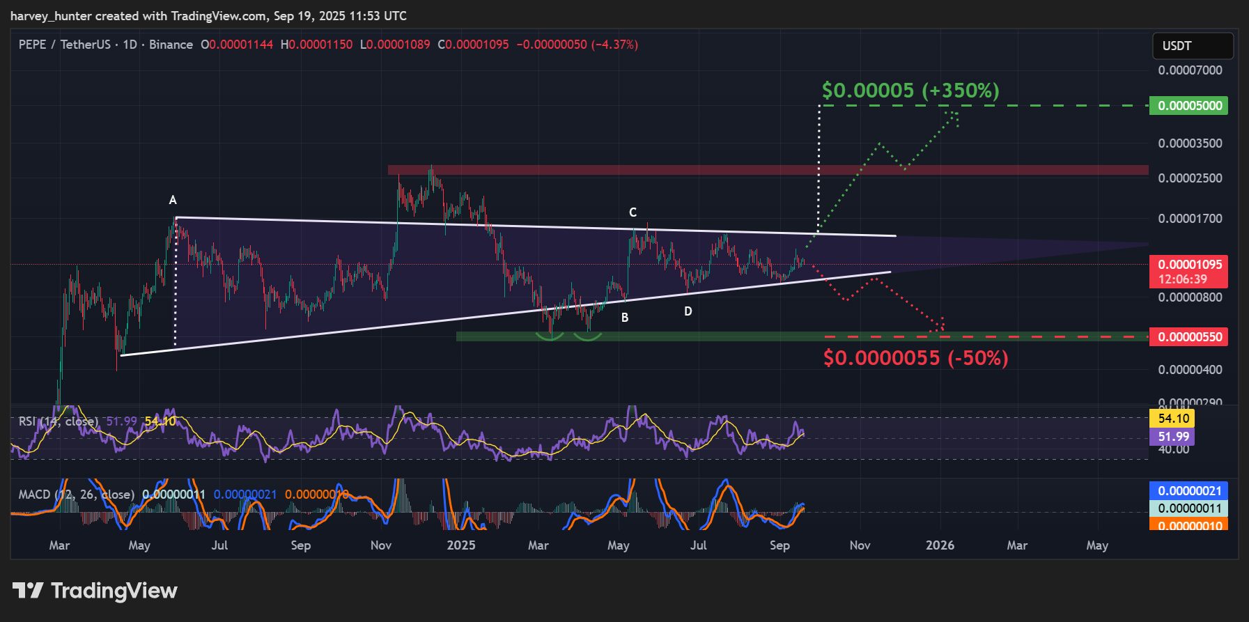Click the TradingView logo icon

(28, 591)
